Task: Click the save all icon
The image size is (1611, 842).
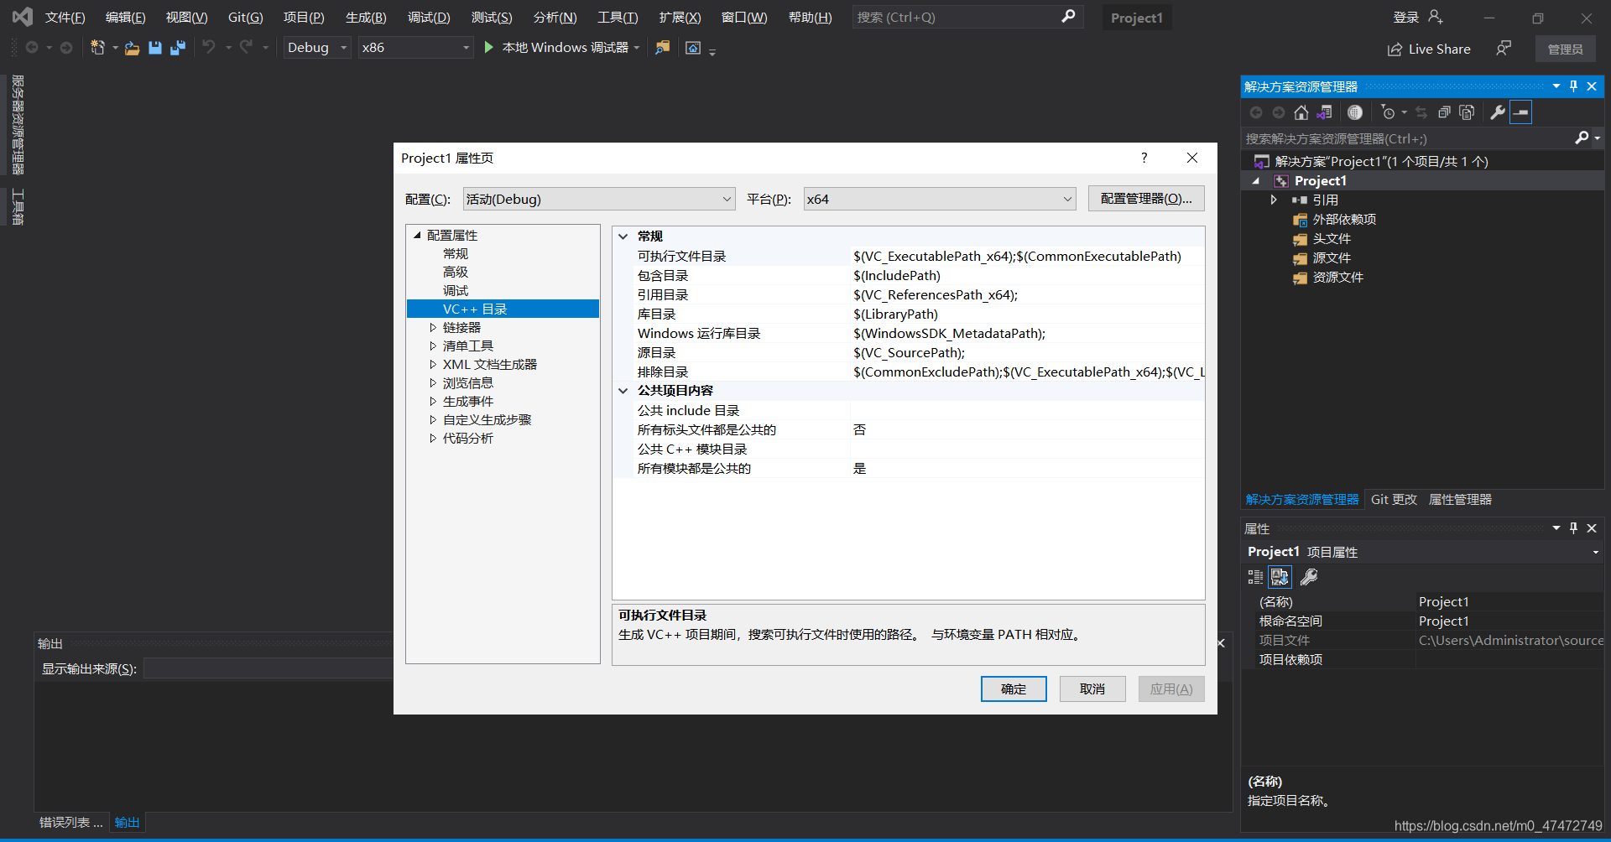Action: (x=177, y=48)
